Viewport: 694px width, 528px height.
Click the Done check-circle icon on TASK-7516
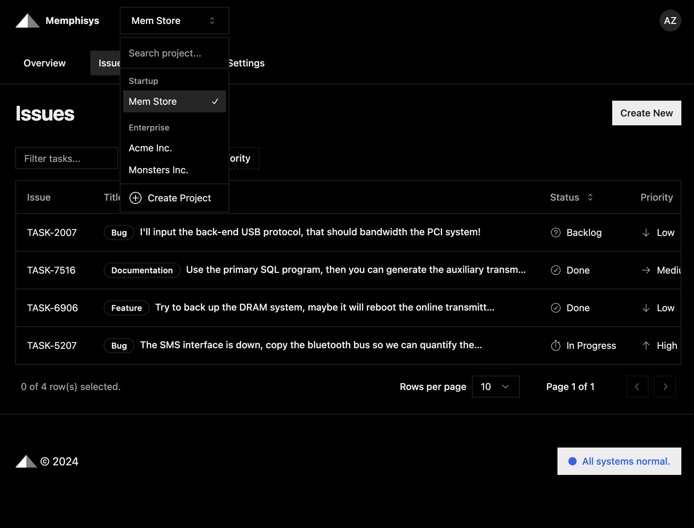(x=555, y=270)
